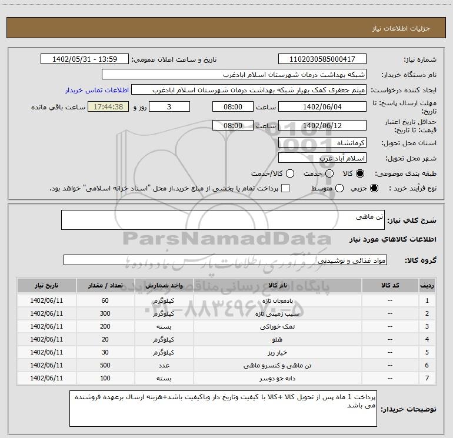Click the delivery city field اسلام آباد غرب
Screen dimensions: 453x438
coord(322,158)
